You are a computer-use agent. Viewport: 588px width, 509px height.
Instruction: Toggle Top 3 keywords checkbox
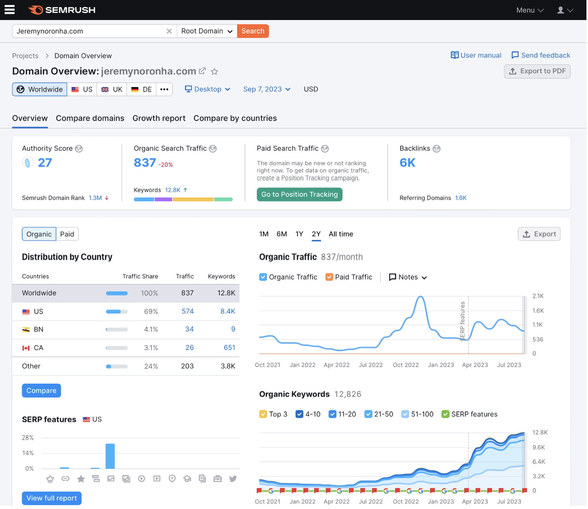click(x=263, y=414)
